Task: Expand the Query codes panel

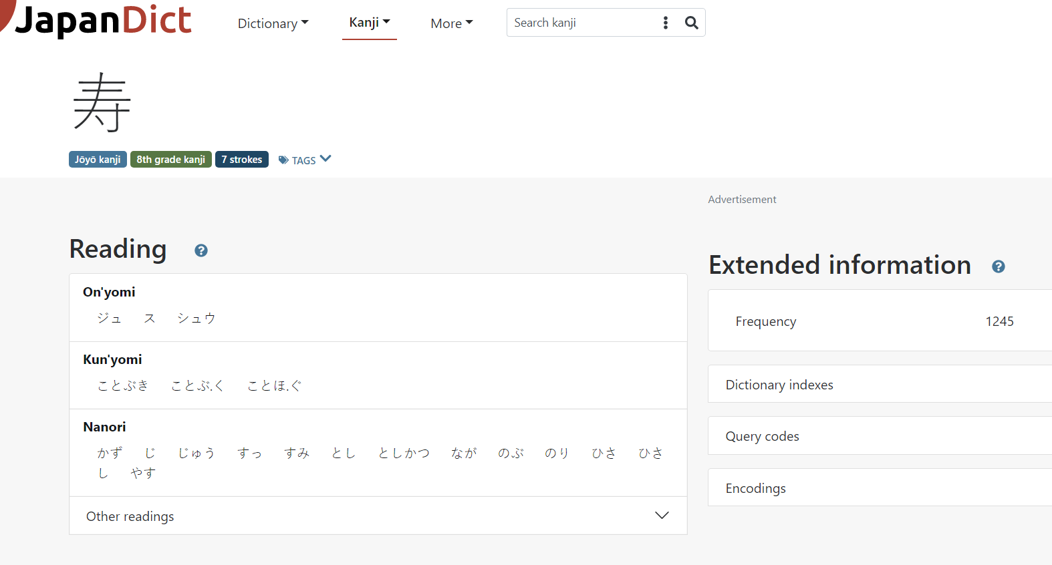Action: (x=880, y=436)
